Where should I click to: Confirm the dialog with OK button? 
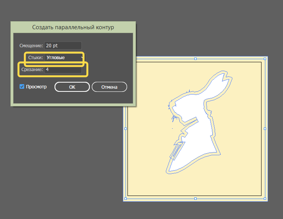[x=72, y=87]
